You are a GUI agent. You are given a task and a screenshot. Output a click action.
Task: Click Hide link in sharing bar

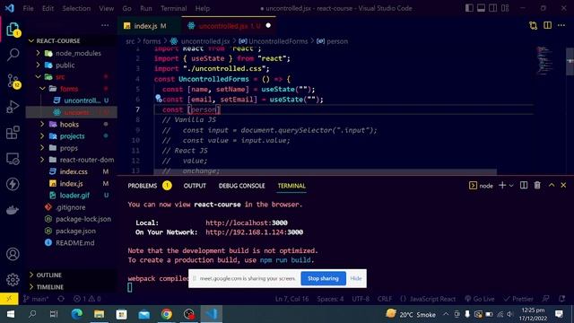click(356, 278)
